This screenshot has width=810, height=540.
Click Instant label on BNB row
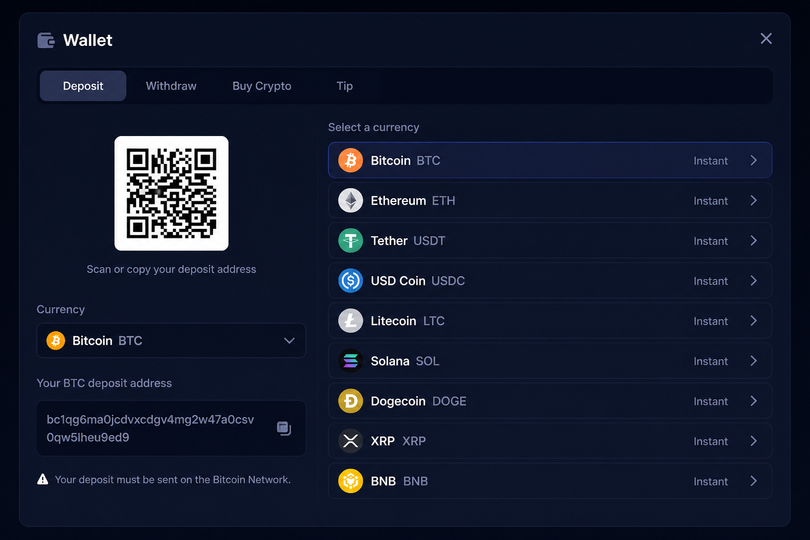pyautogui.click(x=710, y=481)
